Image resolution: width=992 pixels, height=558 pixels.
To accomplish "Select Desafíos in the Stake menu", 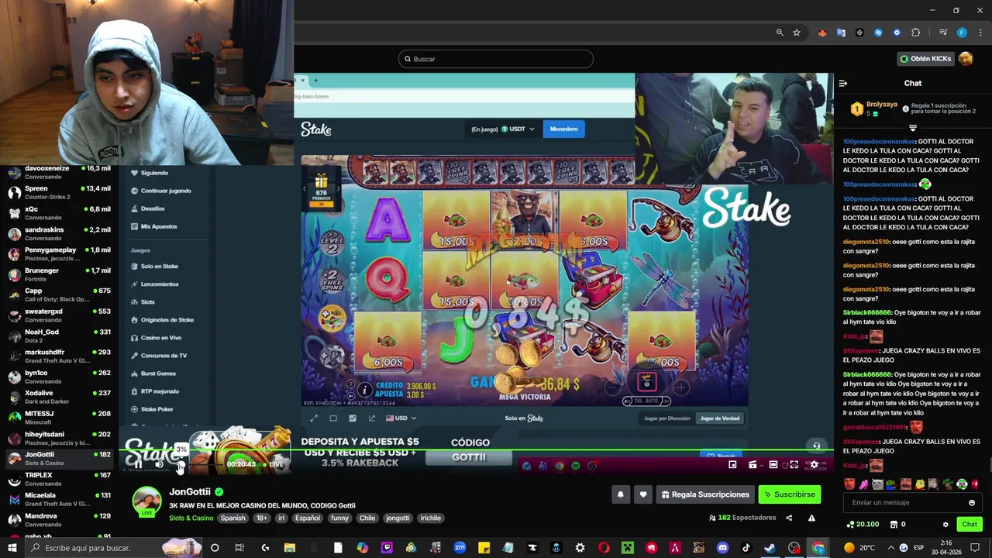I will 153,208.
